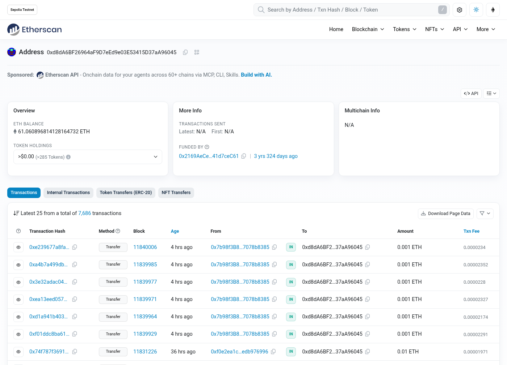Preview transaction 0xe239677a8fa with eye button
Viewport: 507px width, 365px height.
[18, 247]
